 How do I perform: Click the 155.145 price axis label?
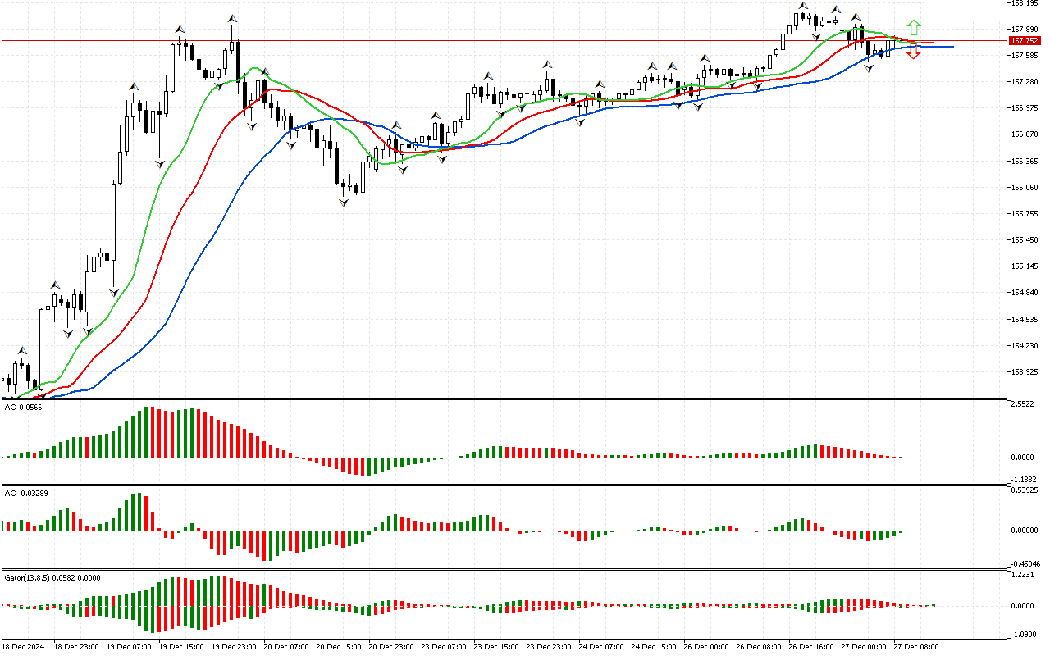pos(1025,266)
